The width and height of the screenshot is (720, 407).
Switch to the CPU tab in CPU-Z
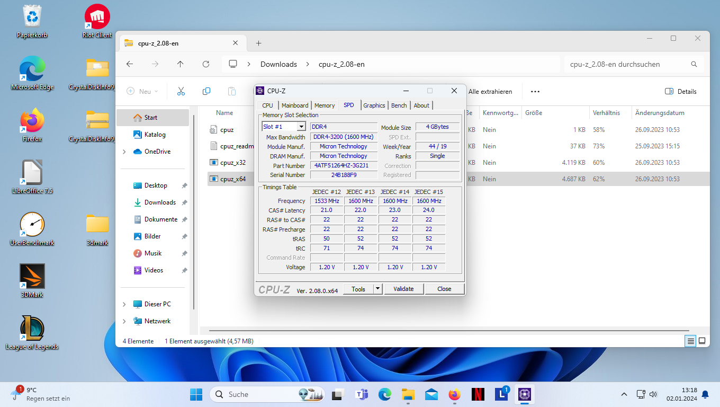click(268, 105)
